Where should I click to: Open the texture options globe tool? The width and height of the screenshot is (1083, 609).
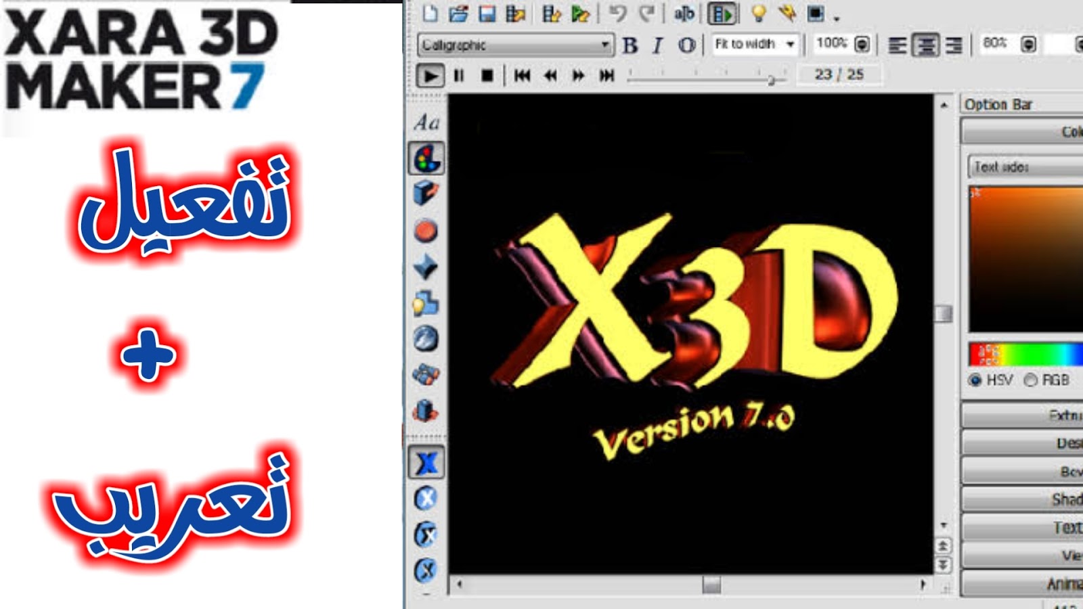coord(426,339)
